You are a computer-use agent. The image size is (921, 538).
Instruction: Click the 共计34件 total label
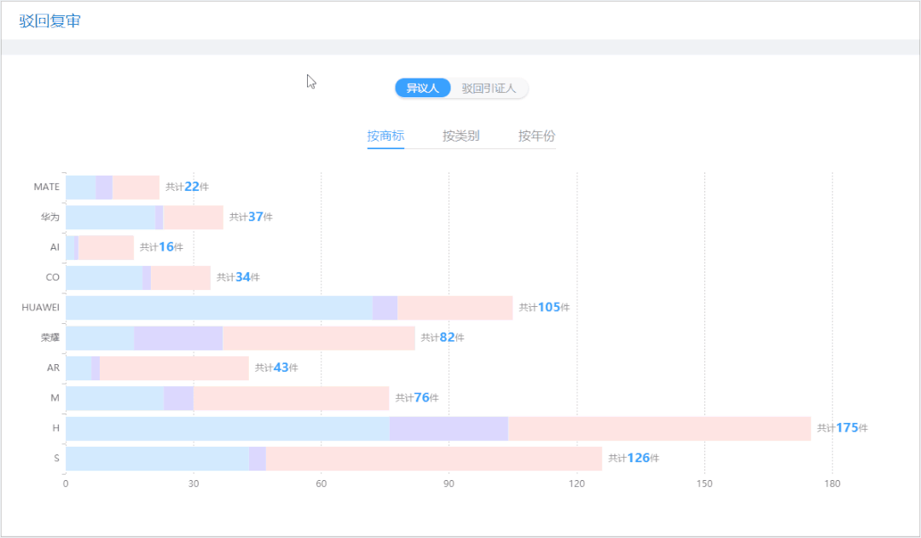click(238, 277)
